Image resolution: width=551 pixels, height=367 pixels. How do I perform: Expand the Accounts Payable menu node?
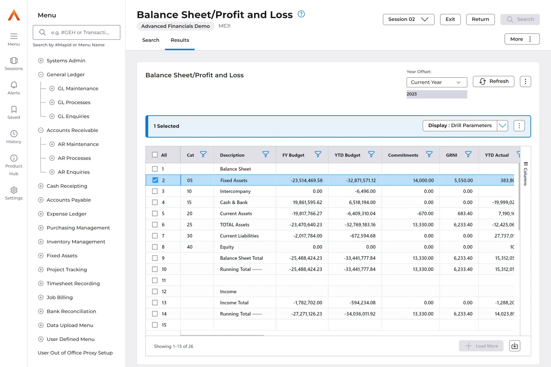tap(41, 200)
